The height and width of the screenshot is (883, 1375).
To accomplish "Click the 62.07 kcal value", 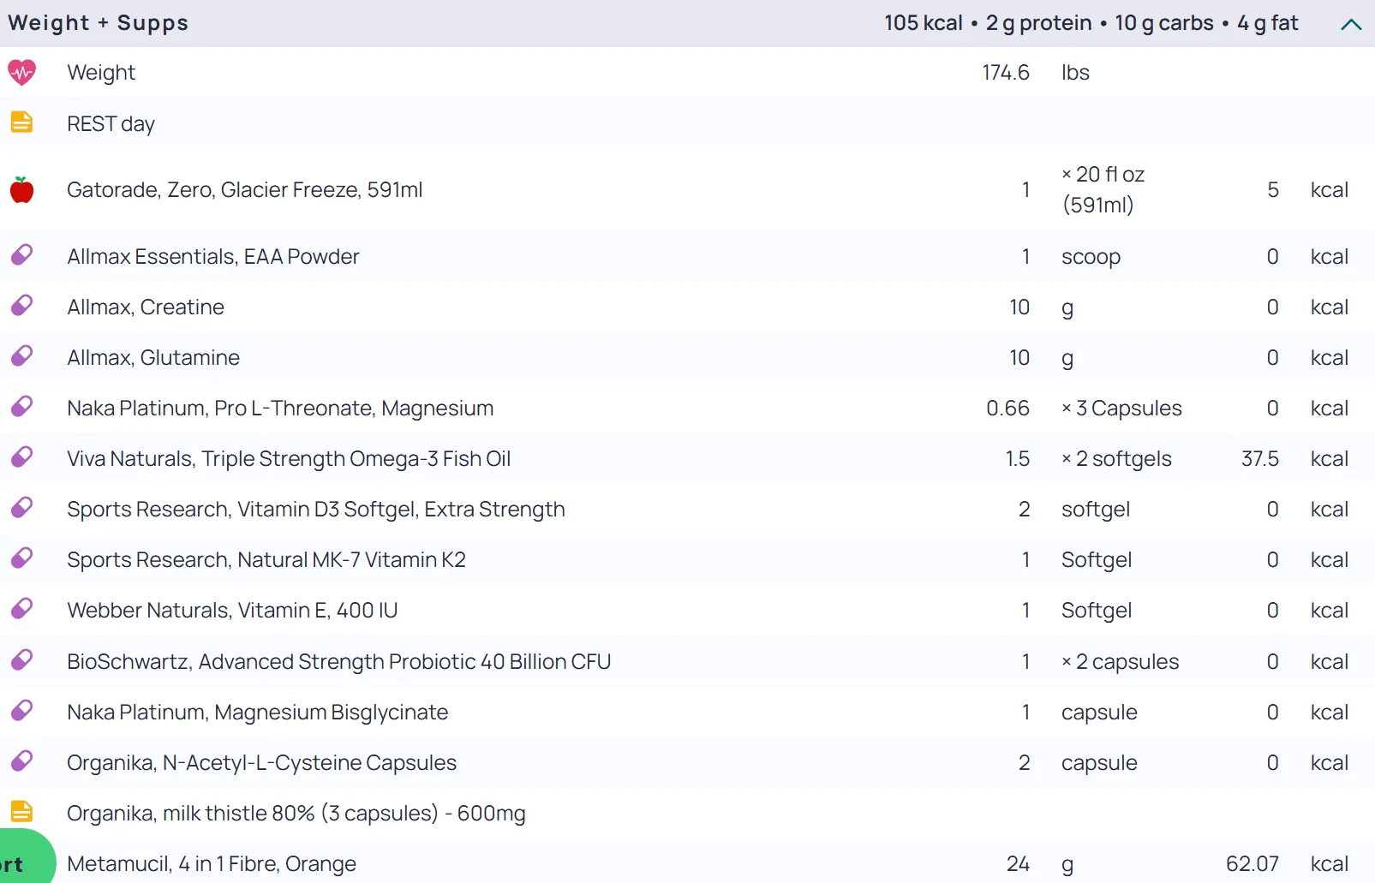I will tap(1252, 864).
